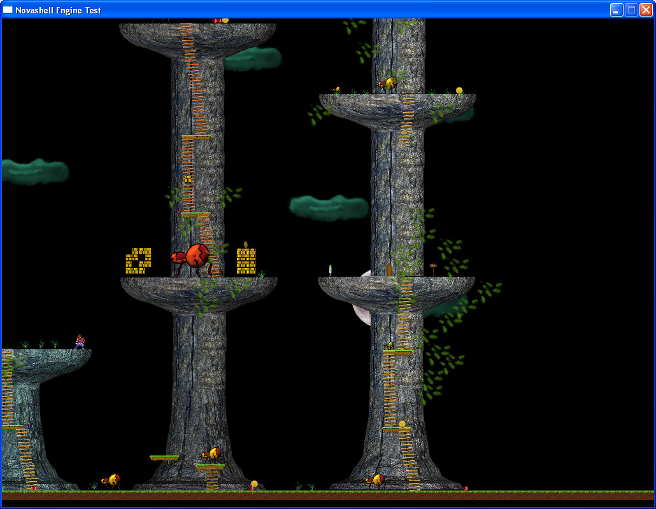This screenshot has height=509, width=656.
Task: Click the beetle walking on the ground near the cliff
Action: tap(111, 480)
